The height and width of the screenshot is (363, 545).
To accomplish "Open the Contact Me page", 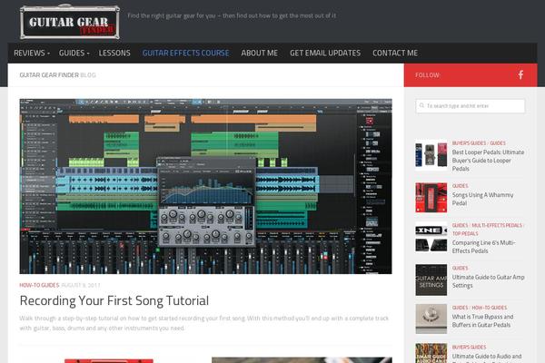I will tap(395, 53).
